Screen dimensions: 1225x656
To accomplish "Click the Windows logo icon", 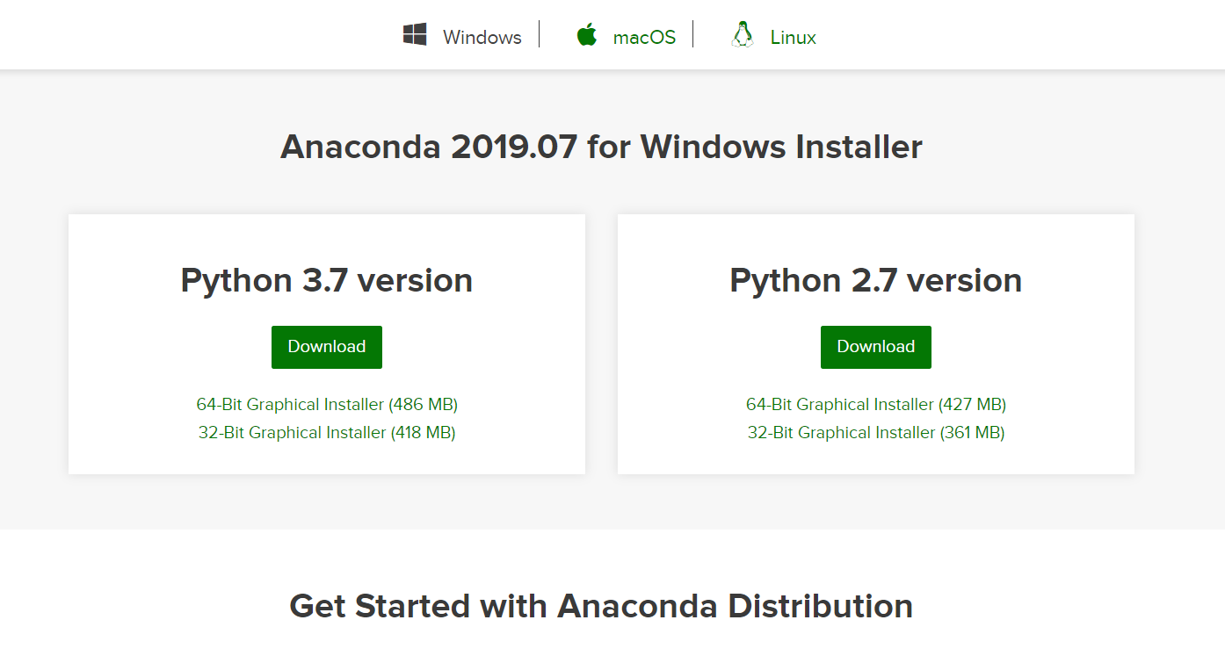I will [x=415, y=35].
